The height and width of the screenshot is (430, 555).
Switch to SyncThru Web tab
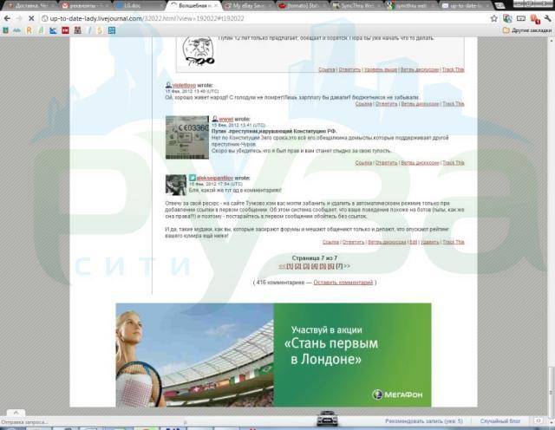tap(356, 6)
